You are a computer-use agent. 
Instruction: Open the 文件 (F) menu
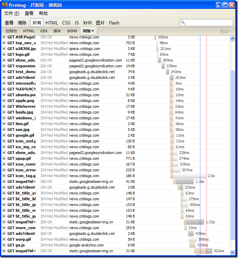pyautogui.click(x=12, y=13)
